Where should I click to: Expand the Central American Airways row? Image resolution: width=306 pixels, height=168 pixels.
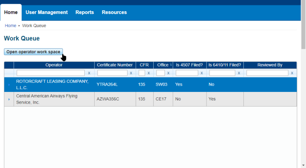[9, 100]
